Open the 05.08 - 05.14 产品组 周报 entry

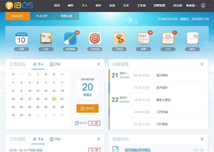(26, 150)
